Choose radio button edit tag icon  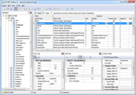[x=73, y=57]
